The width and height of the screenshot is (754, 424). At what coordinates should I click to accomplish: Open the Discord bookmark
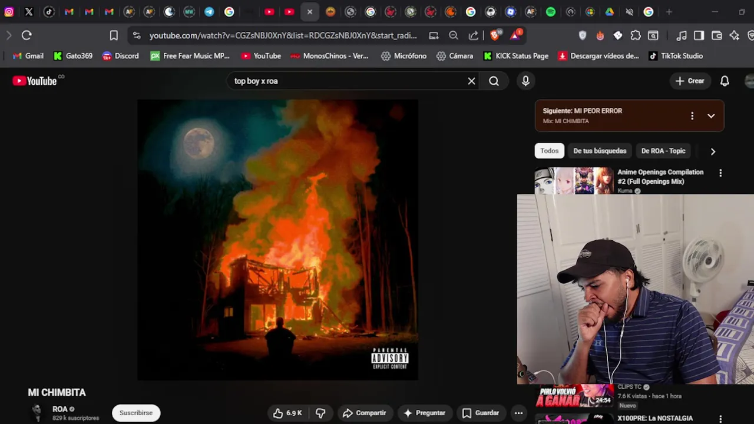click(120, 56)
